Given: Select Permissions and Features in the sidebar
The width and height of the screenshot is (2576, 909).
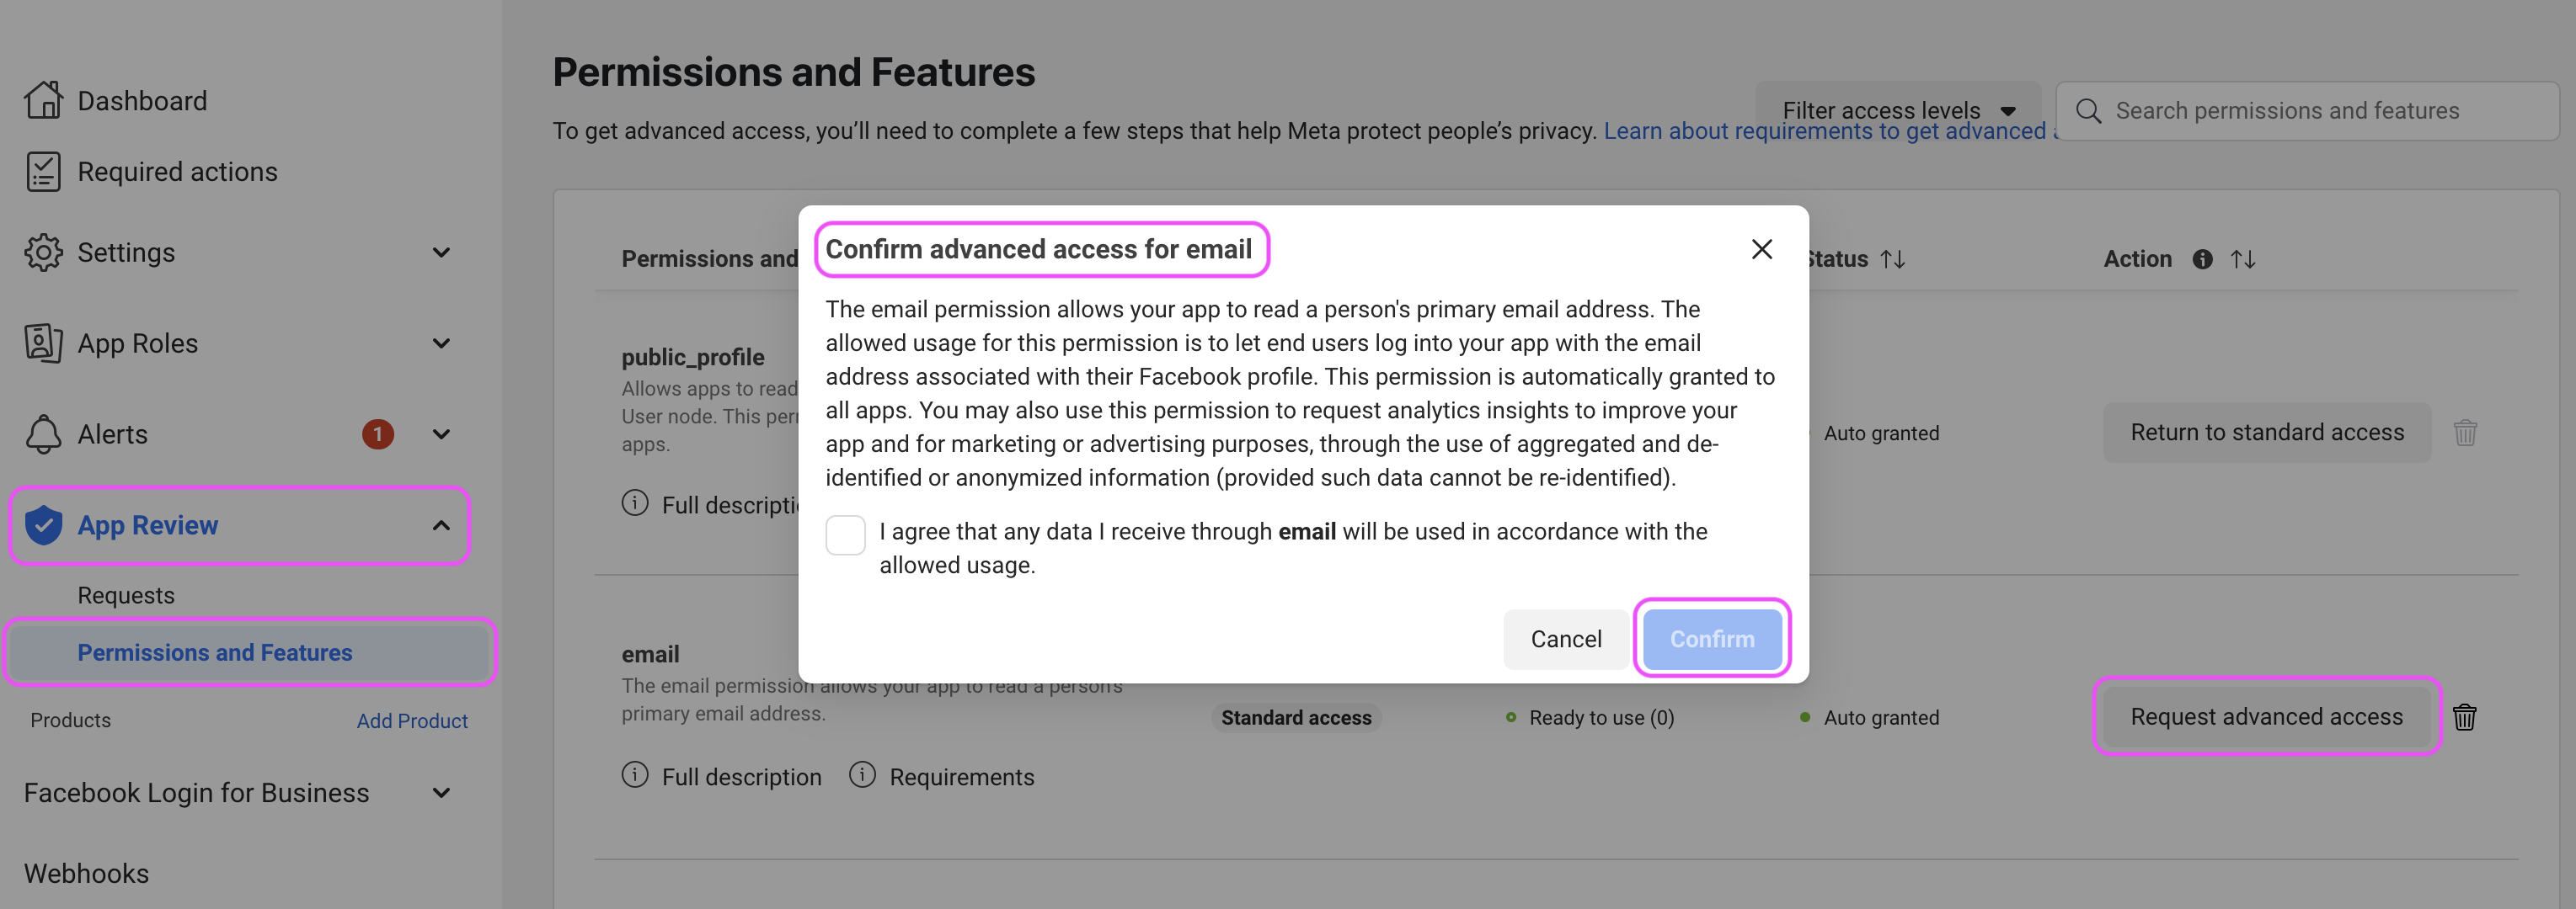Looking at the screenshot, I should pyautogui.click(x=214, y=652).
